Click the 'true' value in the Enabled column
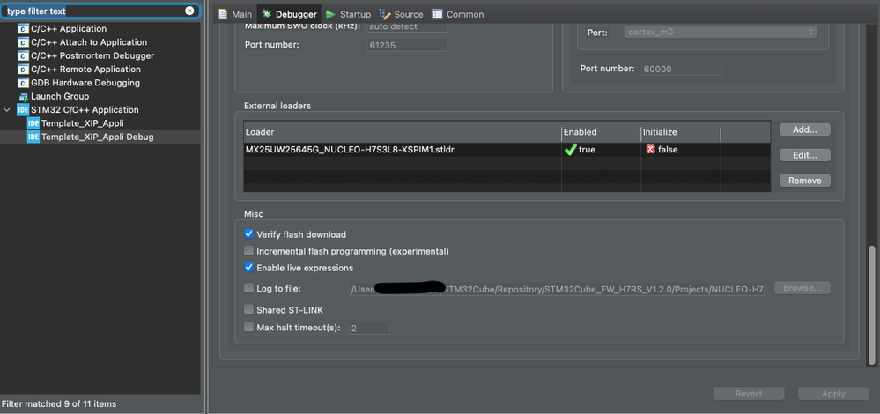Viewport: 880px width, 414px height. pos(587,150)
